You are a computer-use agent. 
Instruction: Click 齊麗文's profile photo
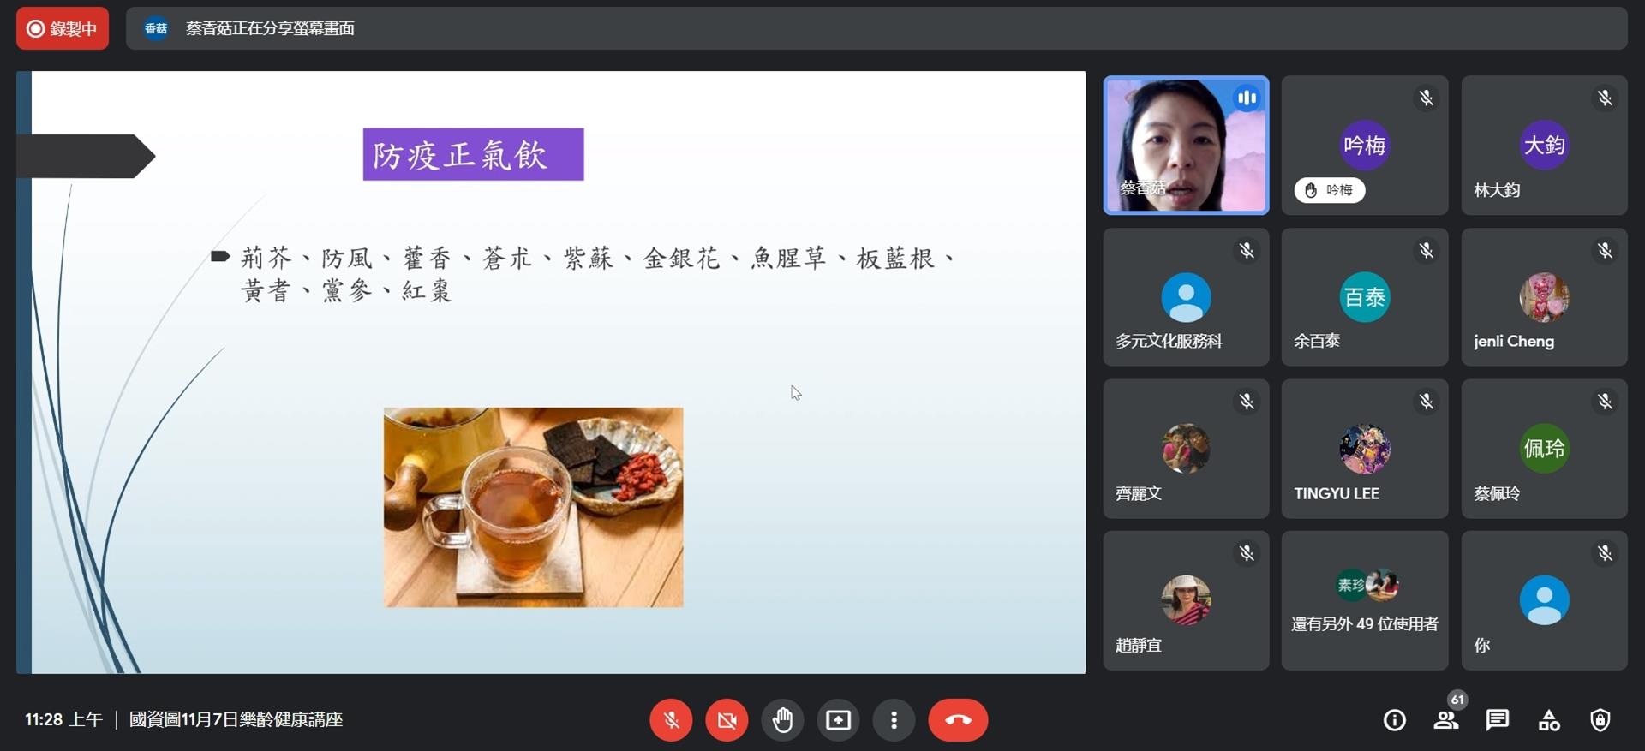click(1186, 448)
